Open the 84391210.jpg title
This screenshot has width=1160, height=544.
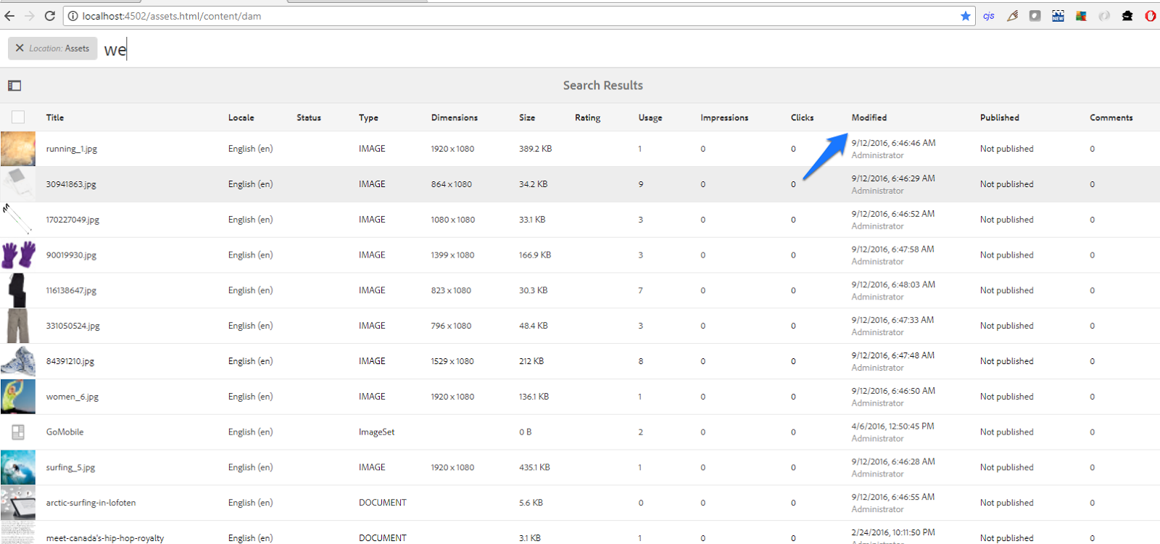pyautogui.click(x=70, y=361)
